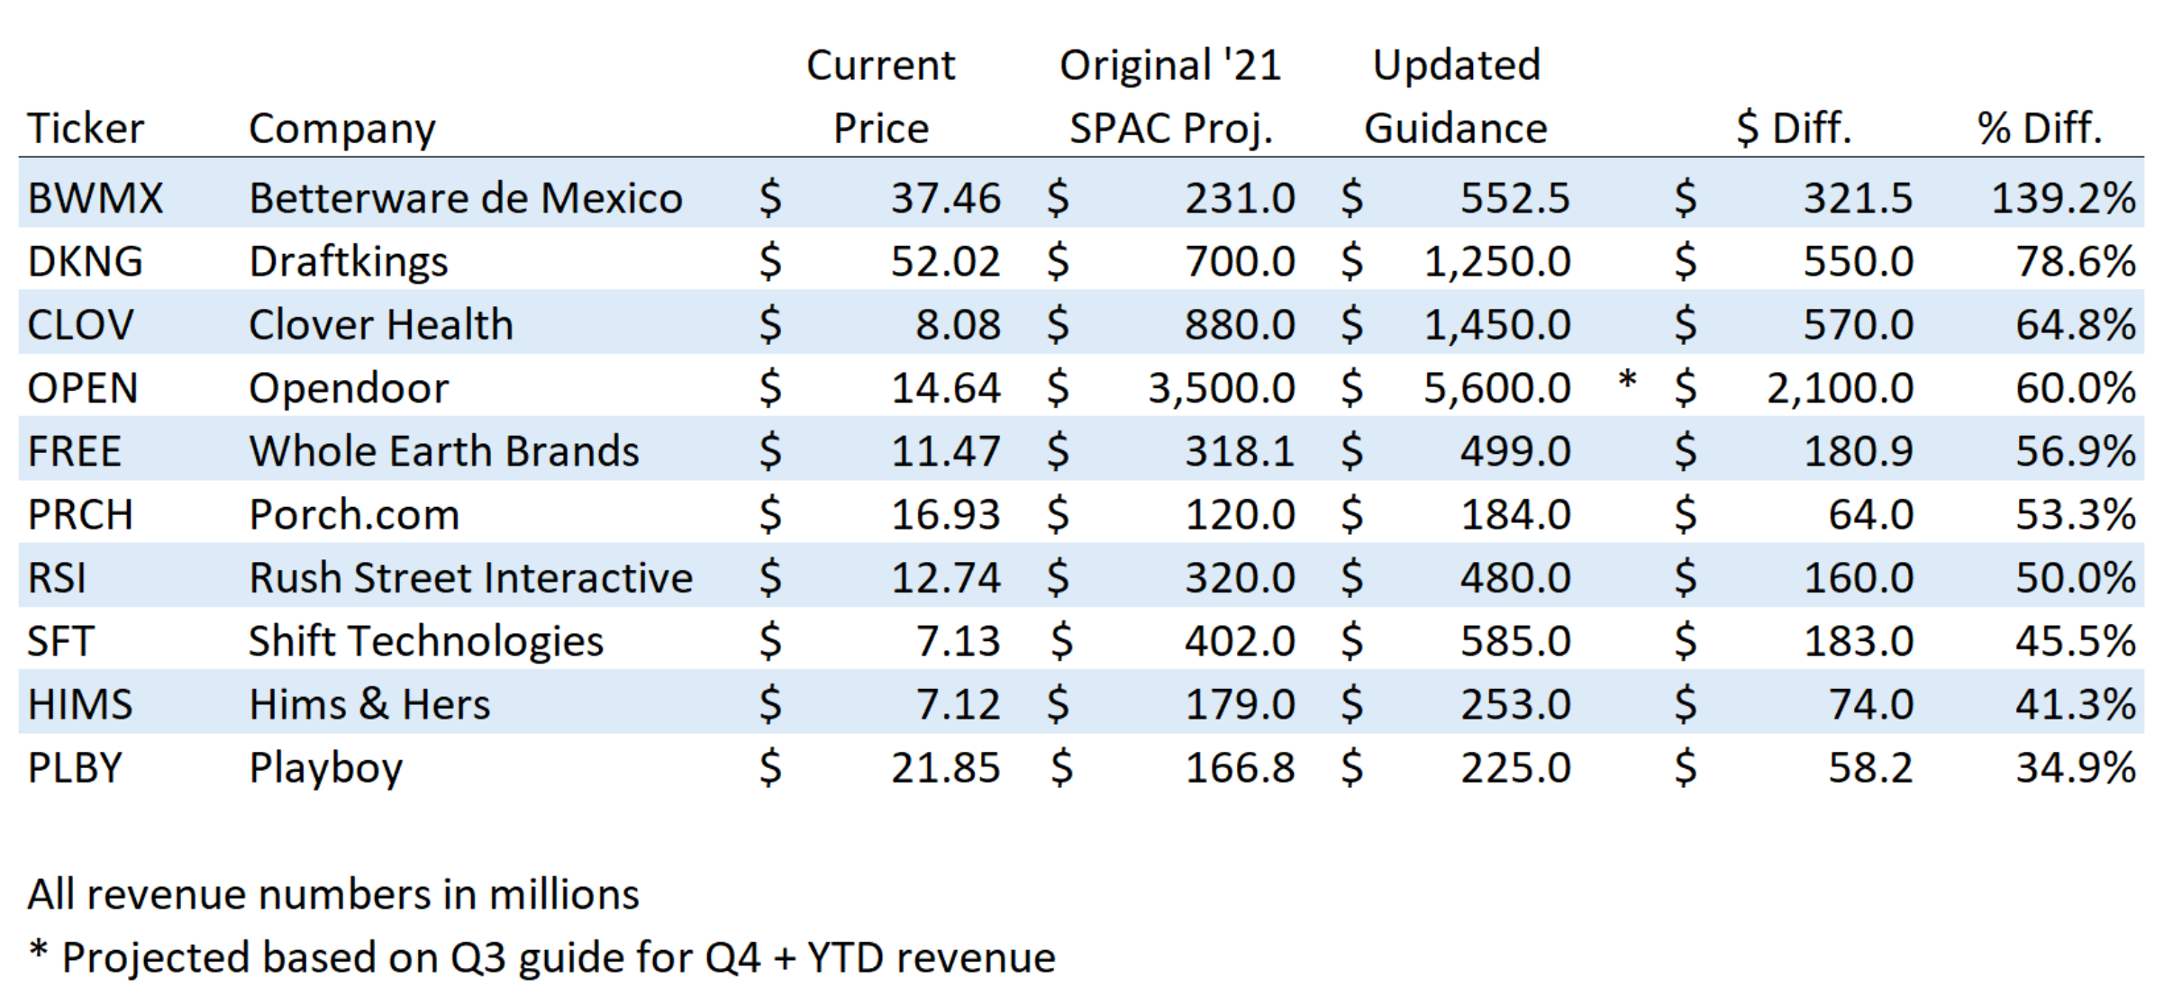
Task: Select the $ Diff. column header
Action: [1794, 129]
